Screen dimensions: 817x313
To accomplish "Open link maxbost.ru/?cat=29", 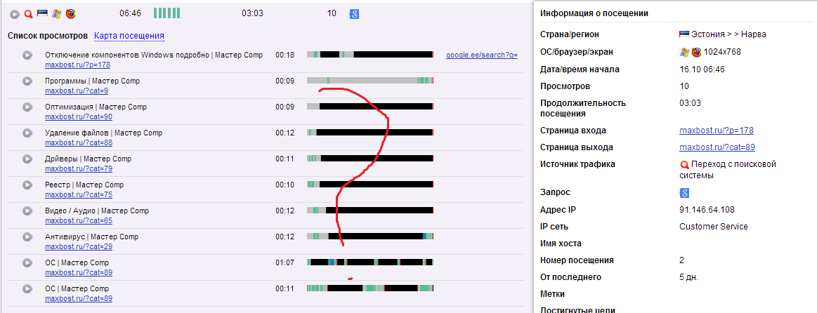I will point(78,246).
